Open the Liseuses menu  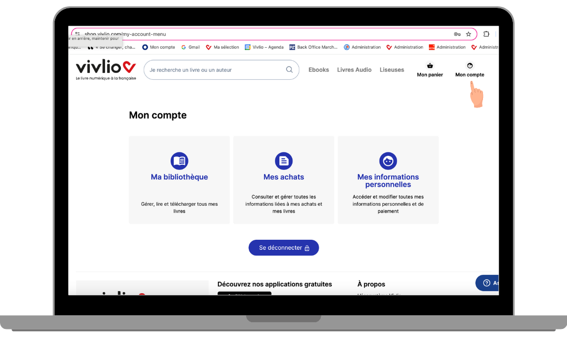[x=392, y=70]
